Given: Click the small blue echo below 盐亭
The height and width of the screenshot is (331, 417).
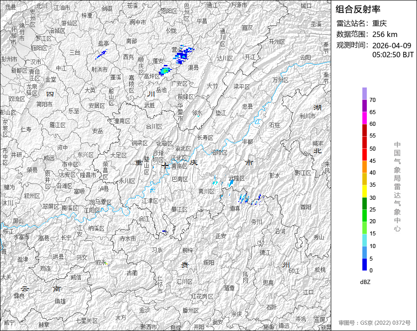Looking at the screenshot, I should click(101, 55).
